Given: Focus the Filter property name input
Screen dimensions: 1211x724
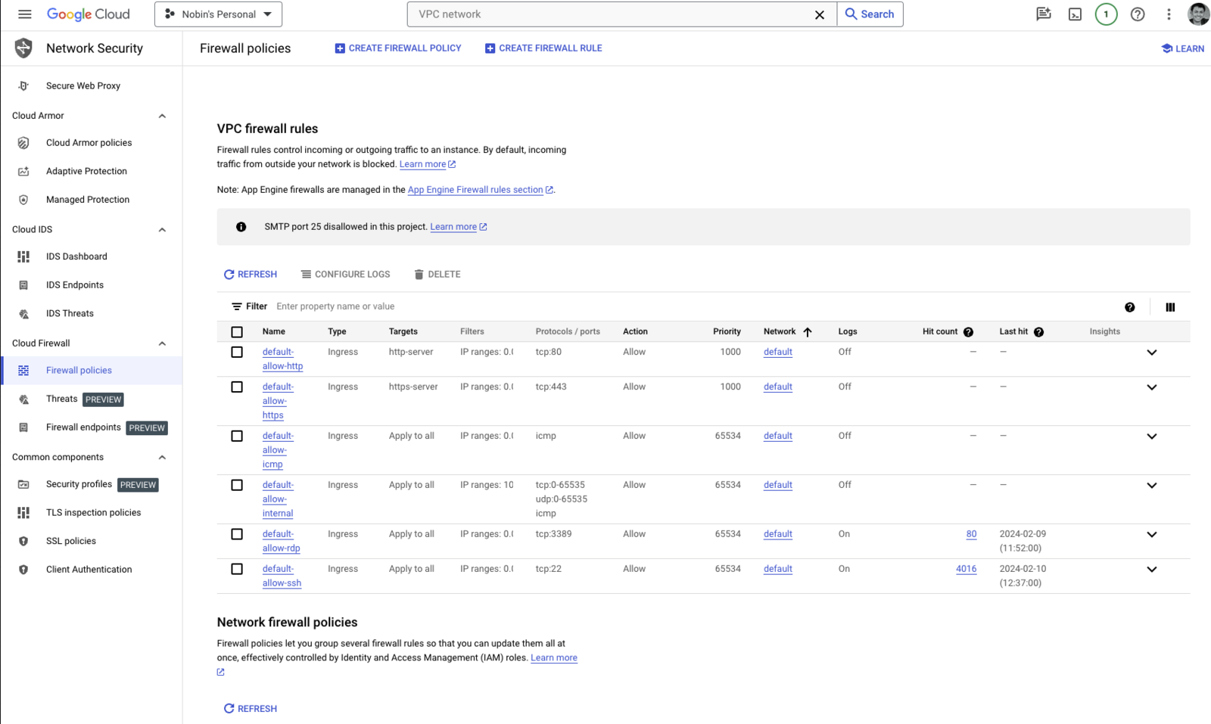Looking at the screenshot, I should pyautogui.click(x=454, y=307).
